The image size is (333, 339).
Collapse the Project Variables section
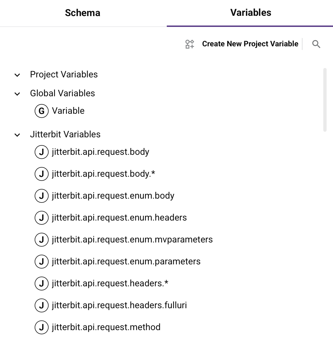coord(17,75)
